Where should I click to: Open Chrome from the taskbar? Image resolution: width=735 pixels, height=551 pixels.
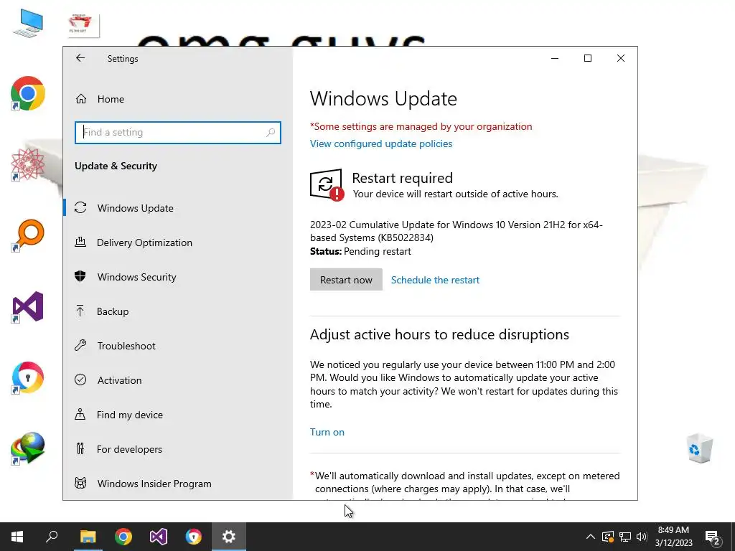123,537
